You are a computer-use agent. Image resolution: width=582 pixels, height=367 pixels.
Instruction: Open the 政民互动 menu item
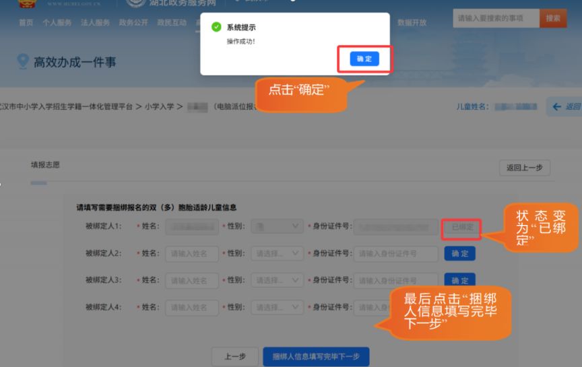click(172, 23)
